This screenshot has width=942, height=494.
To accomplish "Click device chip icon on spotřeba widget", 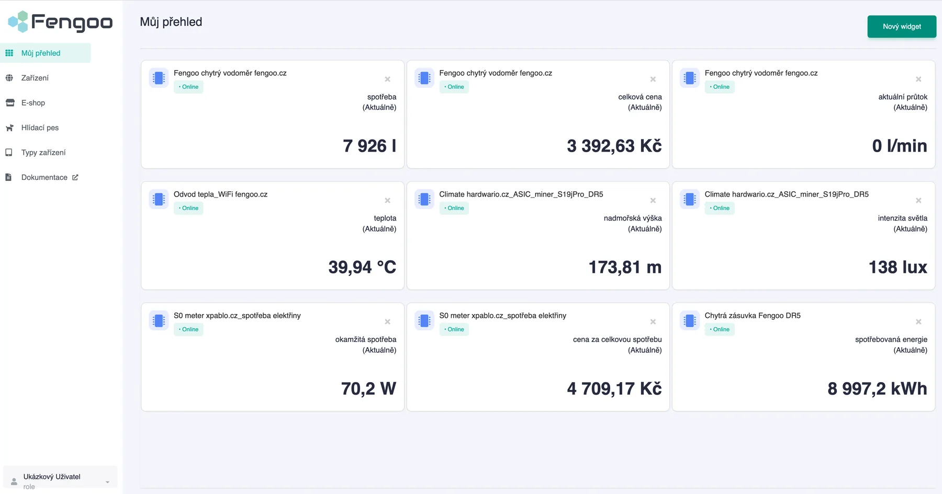I will click(159, 78).
